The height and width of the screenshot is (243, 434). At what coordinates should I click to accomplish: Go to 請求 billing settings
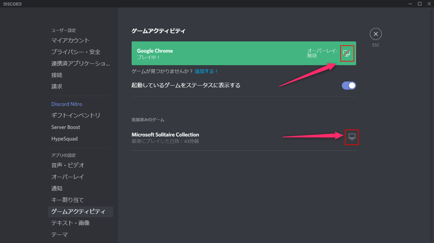(57, 87)
